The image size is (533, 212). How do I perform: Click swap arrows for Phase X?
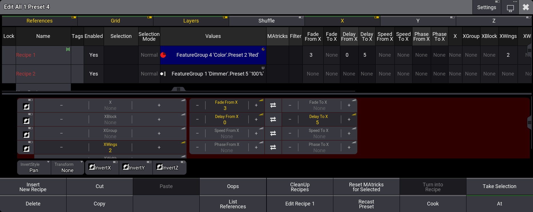tap(273, 147)
